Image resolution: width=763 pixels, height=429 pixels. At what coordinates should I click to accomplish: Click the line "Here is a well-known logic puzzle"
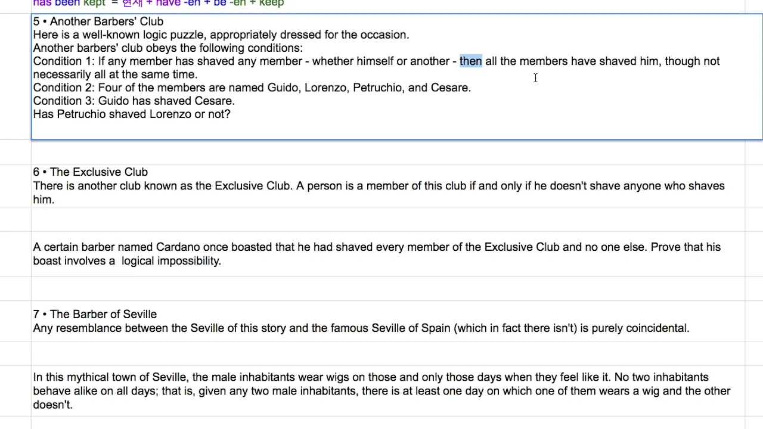tap(221, 35)
